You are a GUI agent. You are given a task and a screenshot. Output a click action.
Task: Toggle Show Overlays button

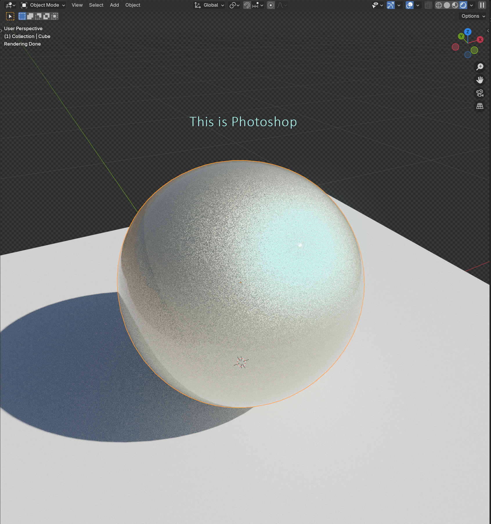409,5
